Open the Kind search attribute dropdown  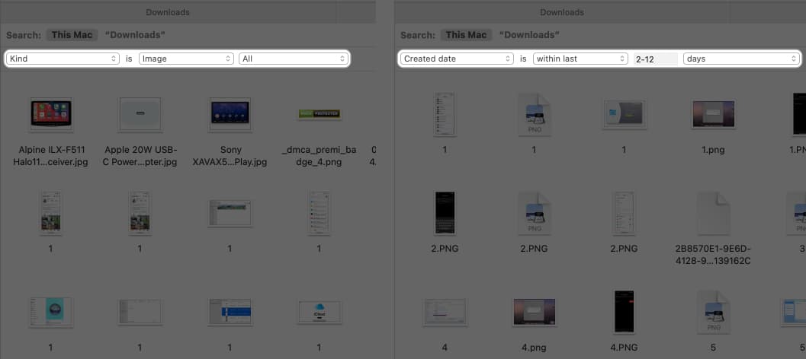point(64,59)
